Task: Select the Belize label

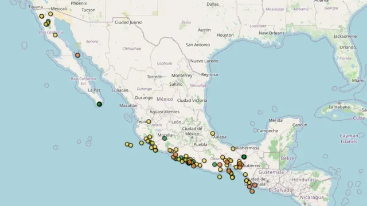Action: pyautogui.click(x=288, y=158)
